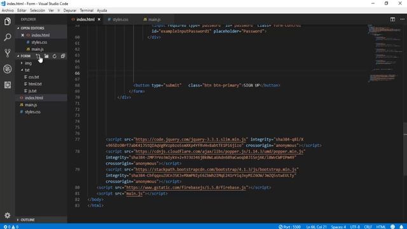
Task: Open the Terminal menu
Action: pos(86,10)
